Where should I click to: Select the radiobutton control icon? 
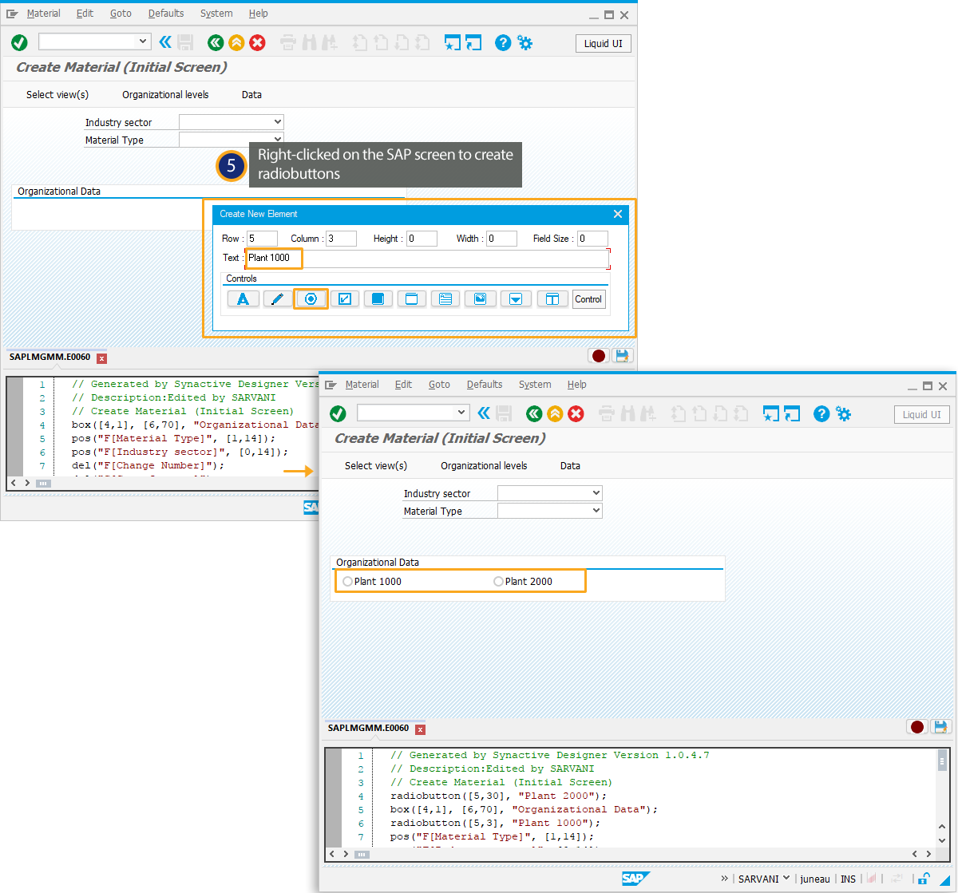(311, 299)
